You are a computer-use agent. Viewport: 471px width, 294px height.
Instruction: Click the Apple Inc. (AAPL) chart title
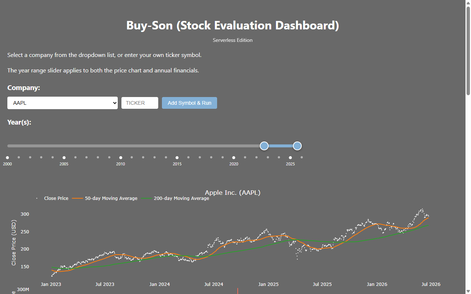point(233,192)
